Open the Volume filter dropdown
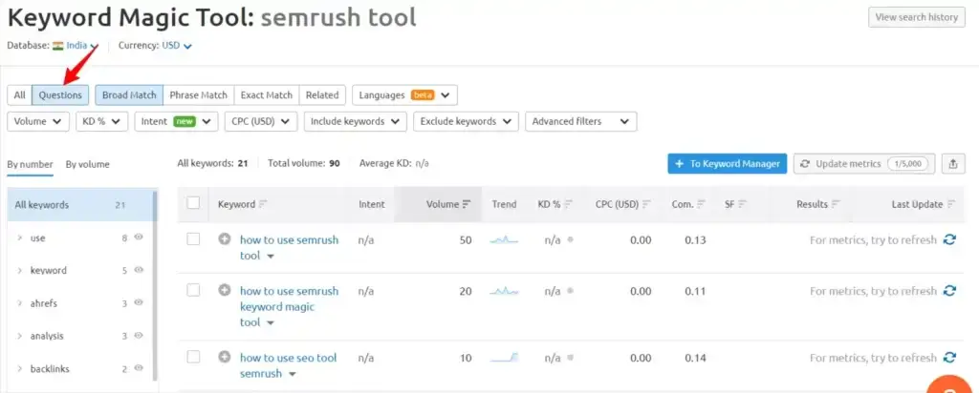This screenshot has width=979, height=393. coord(38,121)
